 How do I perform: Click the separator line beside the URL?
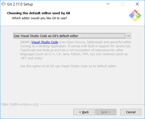(92, 104)
